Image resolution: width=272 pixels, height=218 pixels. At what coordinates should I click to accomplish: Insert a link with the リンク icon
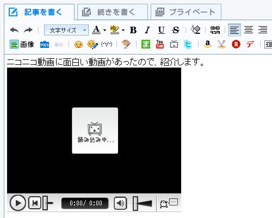point(215,30)
